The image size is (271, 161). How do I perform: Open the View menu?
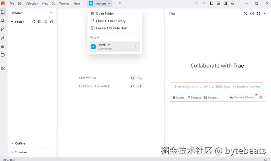(45, 3)
